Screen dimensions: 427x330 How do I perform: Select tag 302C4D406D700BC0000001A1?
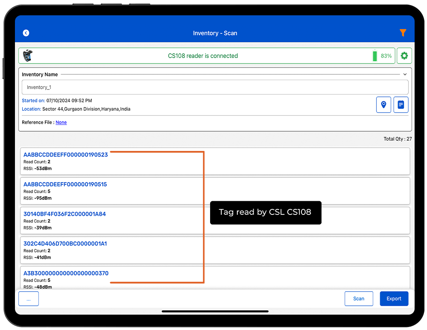(65, 244)
